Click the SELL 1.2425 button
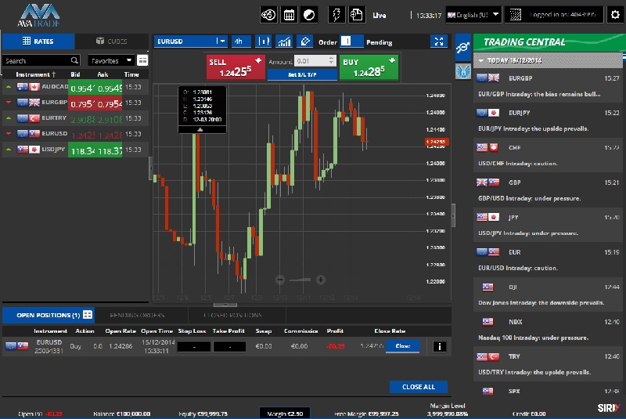The height and width of the screenshot is (419, 626). click(236, 67)
